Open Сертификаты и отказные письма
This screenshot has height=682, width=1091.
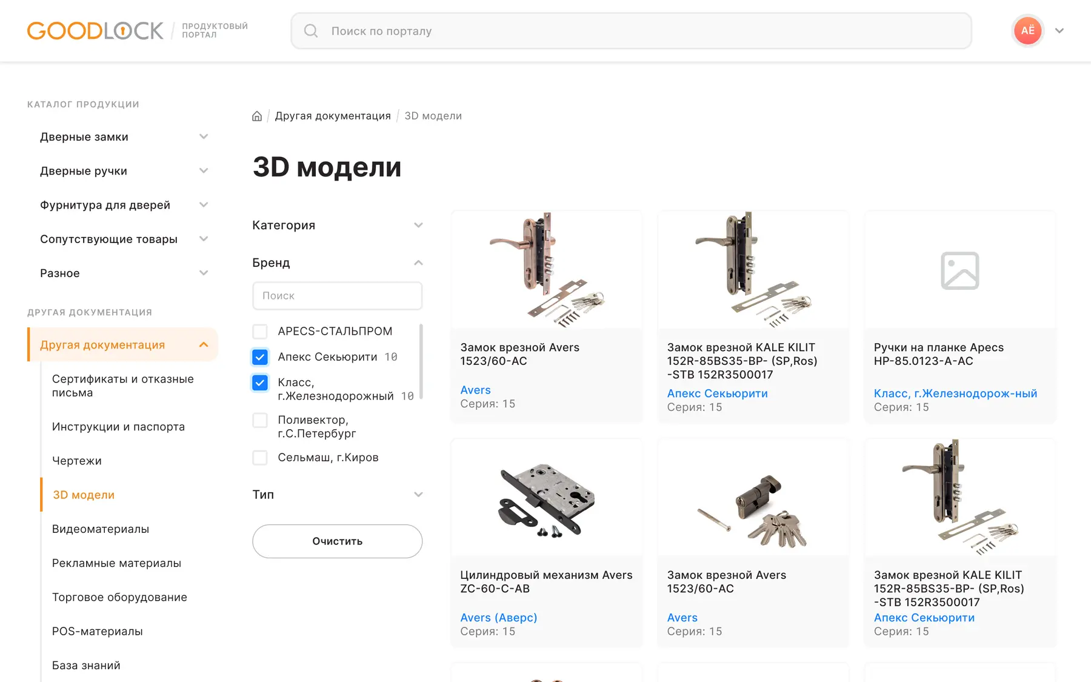click(x=123, y=386)
